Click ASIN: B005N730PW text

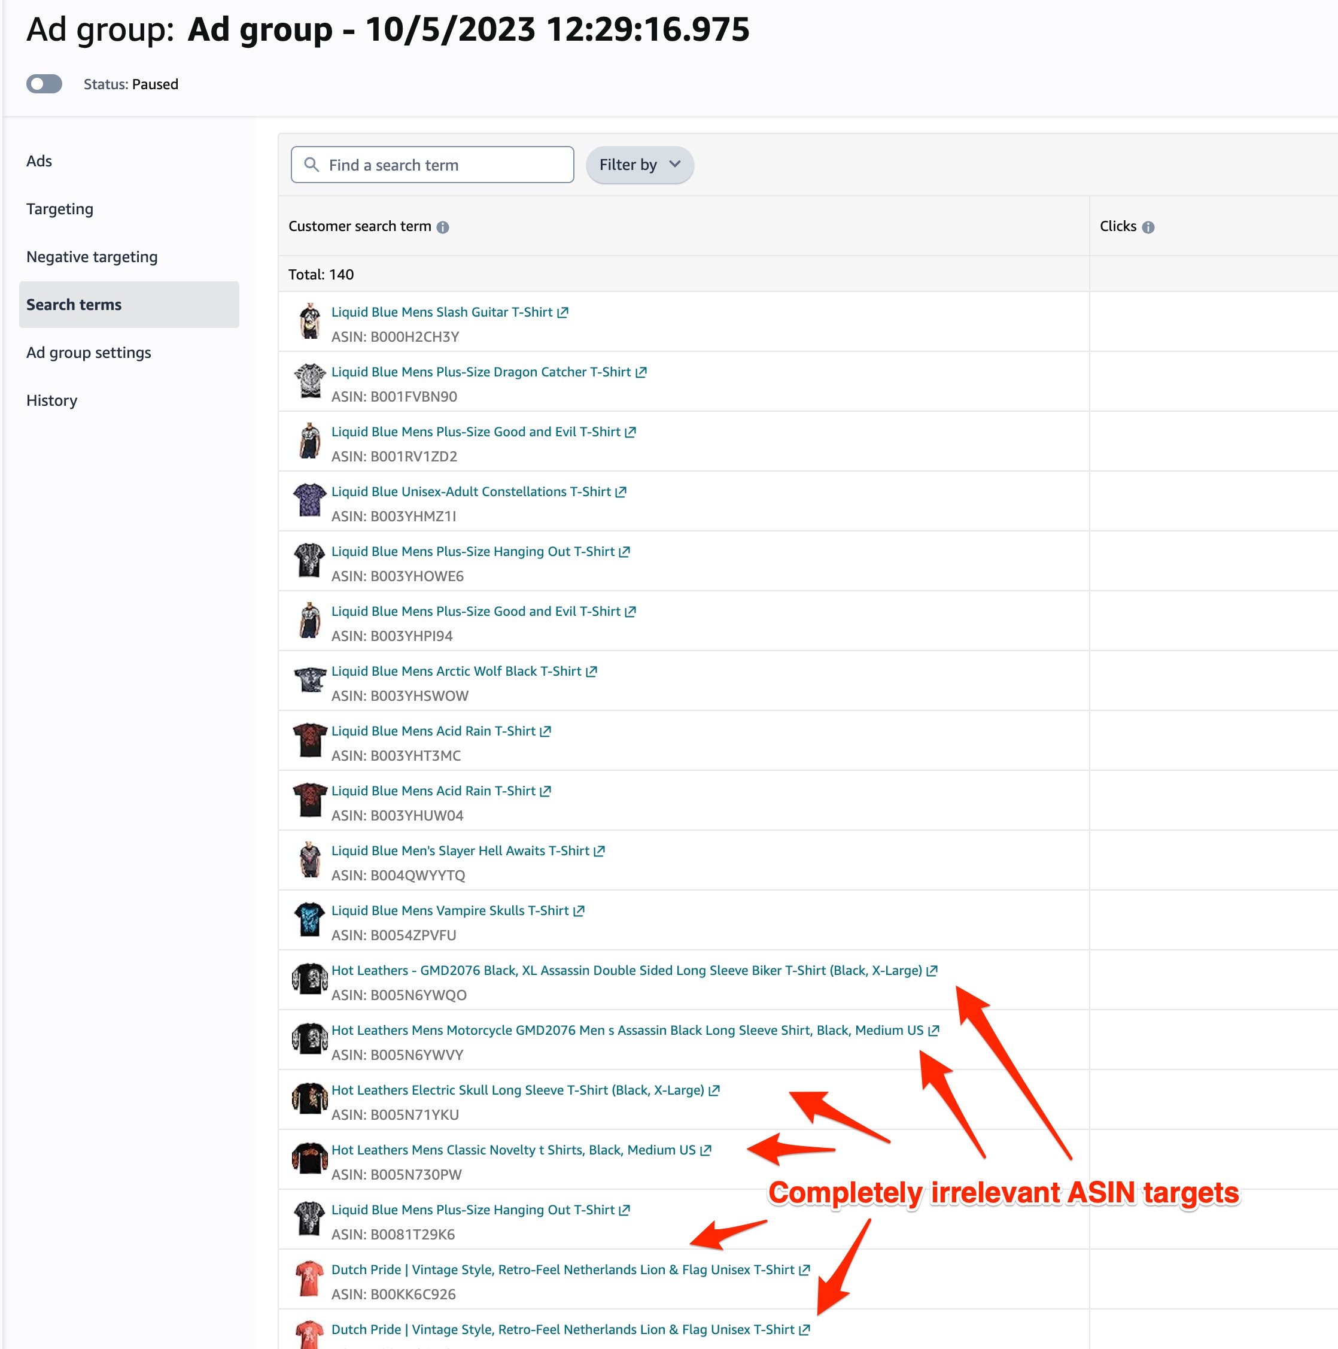pyautogui.click(x=397, y=1174)
